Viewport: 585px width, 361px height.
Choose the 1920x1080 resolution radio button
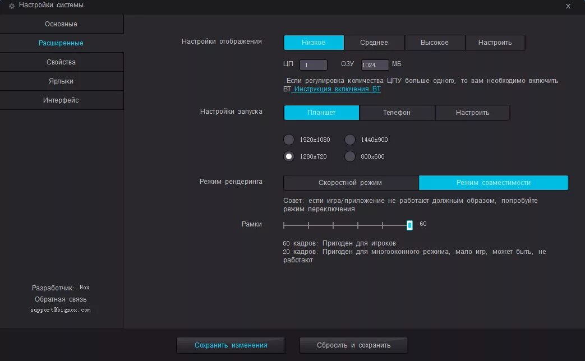coord(289,140)
